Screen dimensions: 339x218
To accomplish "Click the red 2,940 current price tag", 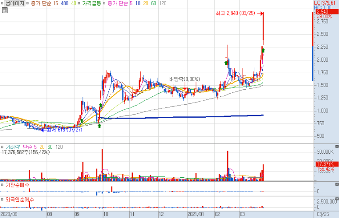I will tap(326, 12).
